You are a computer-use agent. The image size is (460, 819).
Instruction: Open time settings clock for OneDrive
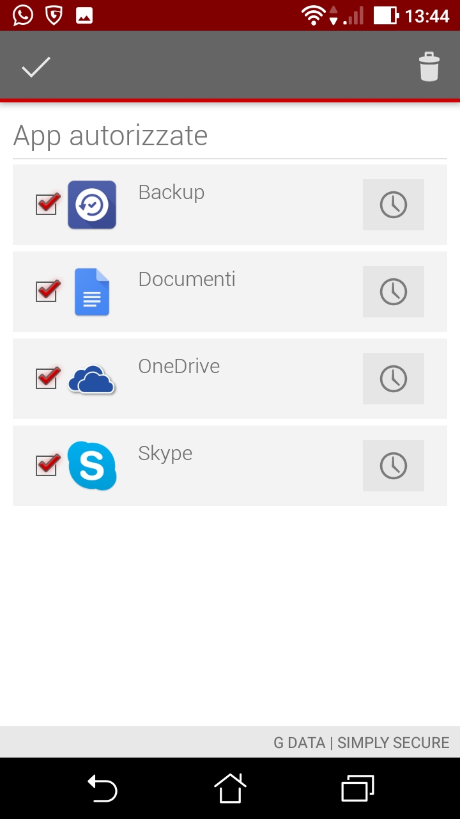tap(393, 379)
